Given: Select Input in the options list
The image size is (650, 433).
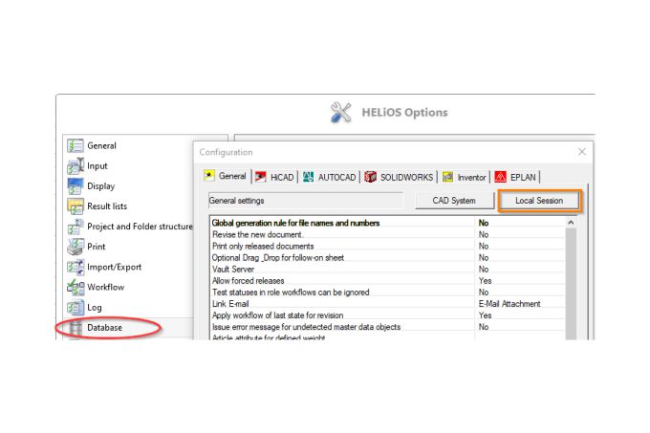Looking at the screenshot, I should pyautogui.click(x=97, y=166).
